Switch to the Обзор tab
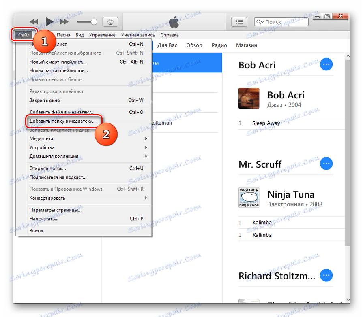The height and width of the screenshot is (317, 363). pyautogui.click(x=194, y=45)
